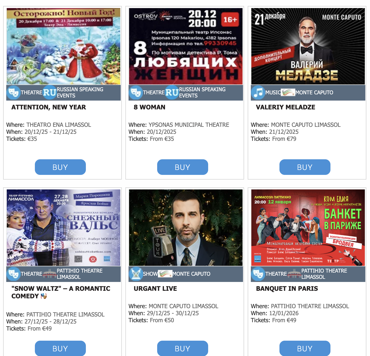Open the Banquet in Paris title link
The image size is (370, 356).
point(287,288)
